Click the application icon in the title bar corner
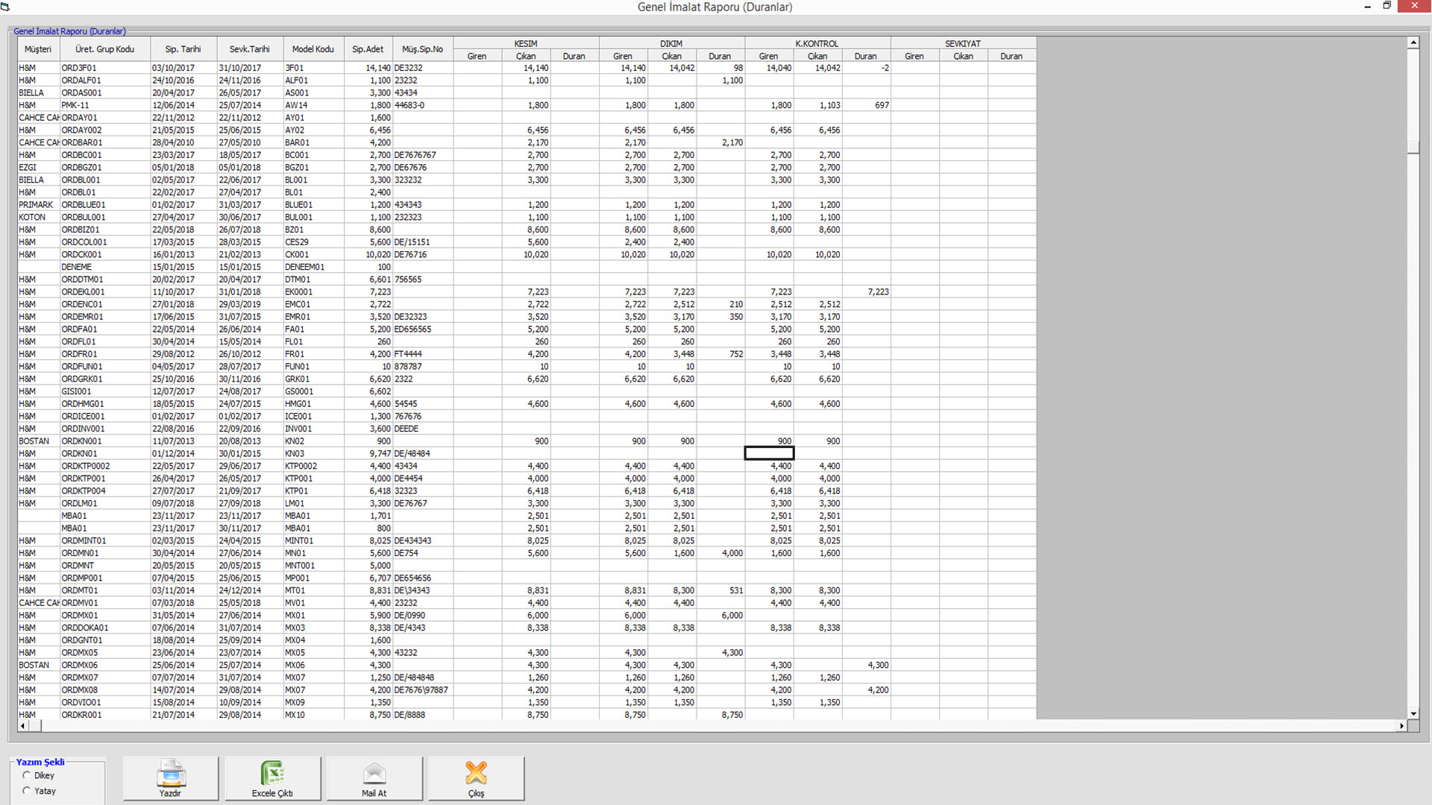This screenshot has width=1432, height=805. (6, 6)
